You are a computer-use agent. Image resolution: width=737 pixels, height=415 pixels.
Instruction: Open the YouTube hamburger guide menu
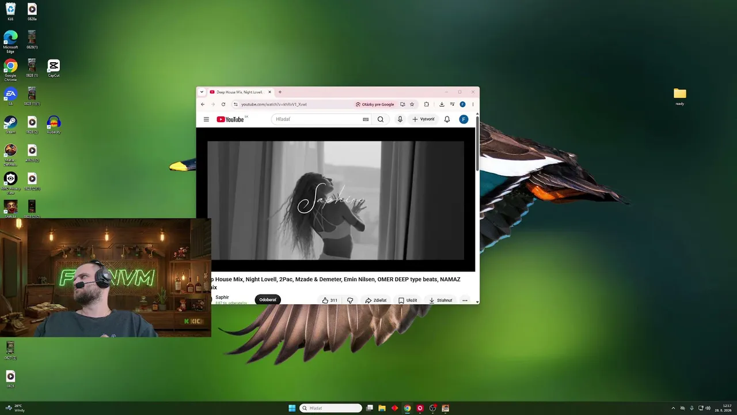206,119
